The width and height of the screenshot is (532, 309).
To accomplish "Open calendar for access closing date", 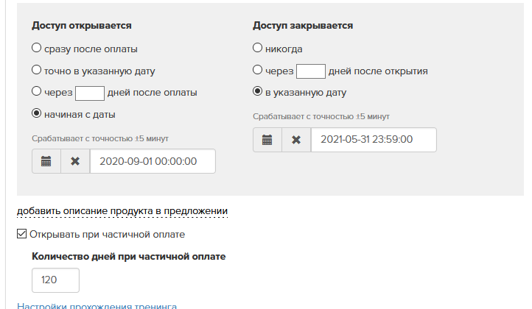I will point(267,140).
